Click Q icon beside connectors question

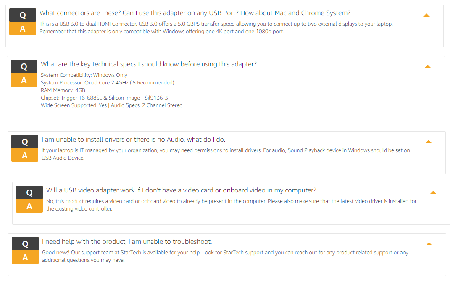point(23,16)
